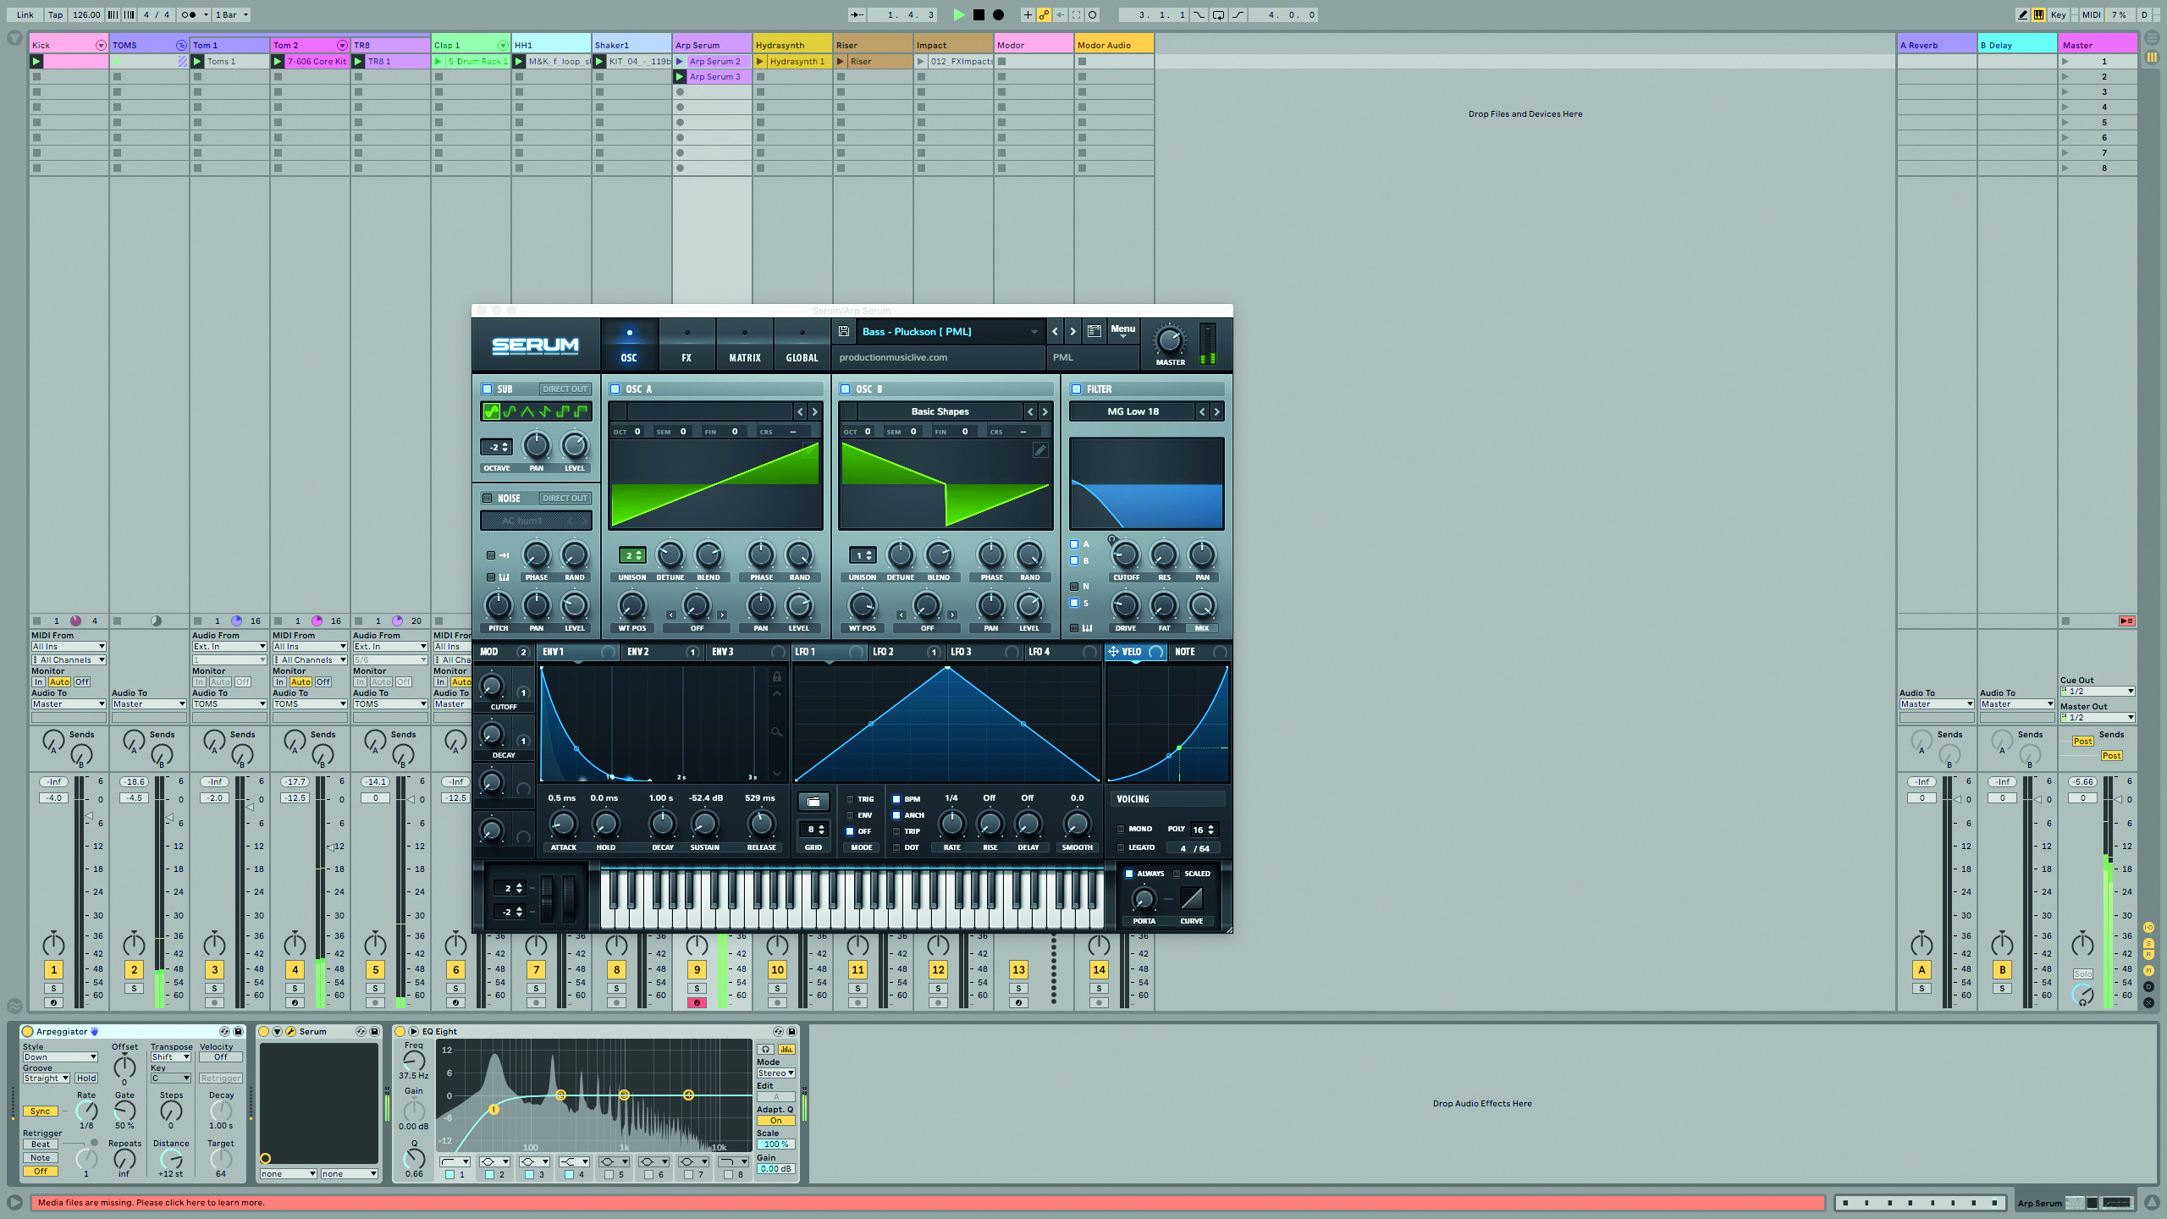Image resolution: width=2167 pixels, height=1219 pixels.
Task: Go to the next Serum preset
Action: click(x=1072, y=332)
